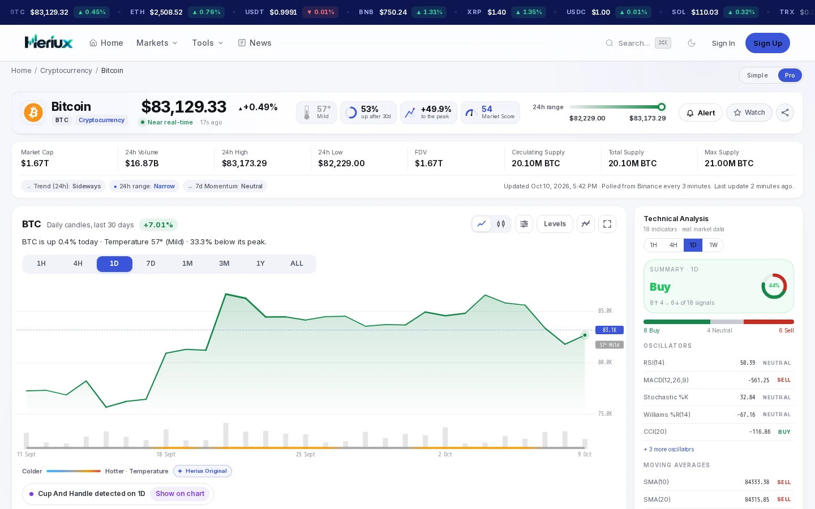Show Cup And Handle on chart
Viewport: 815px width, 509px height.
pos(180,494)
